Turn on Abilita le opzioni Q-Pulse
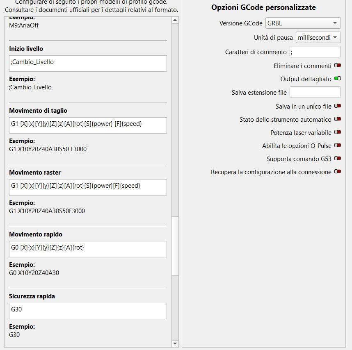This screenshot has width=352, height=350. [x=338, y=145]
